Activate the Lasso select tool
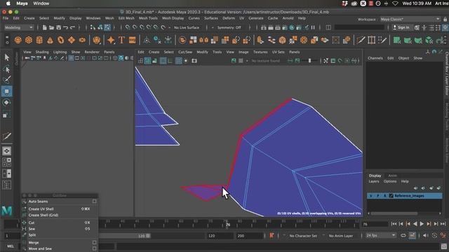This screenshot has height=252, width=449. click(x=7, y=69)
